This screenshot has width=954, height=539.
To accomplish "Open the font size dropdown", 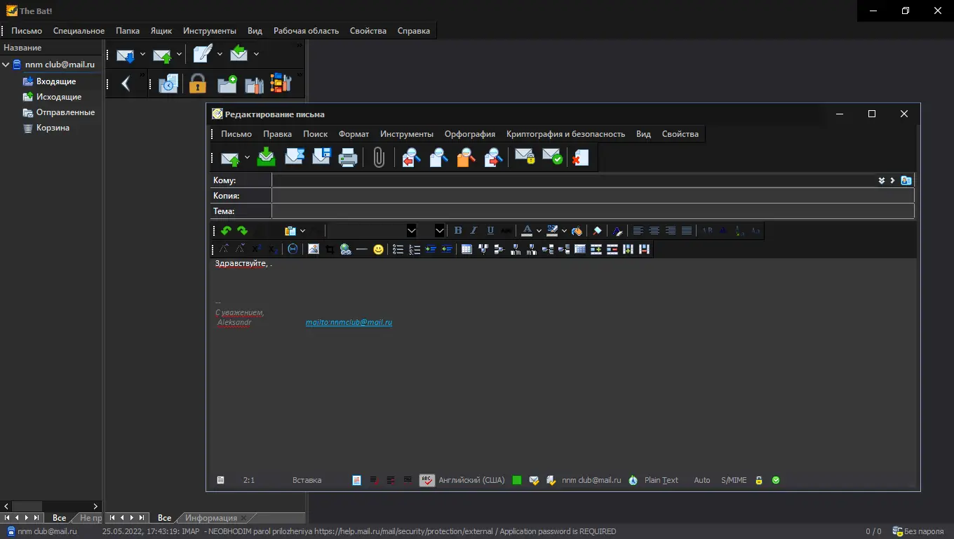I will [439, 230].
